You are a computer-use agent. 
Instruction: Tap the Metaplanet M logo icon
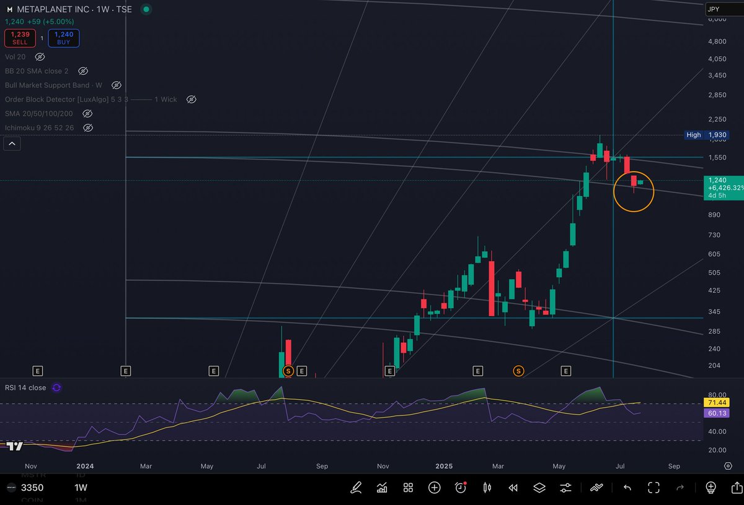9,9
